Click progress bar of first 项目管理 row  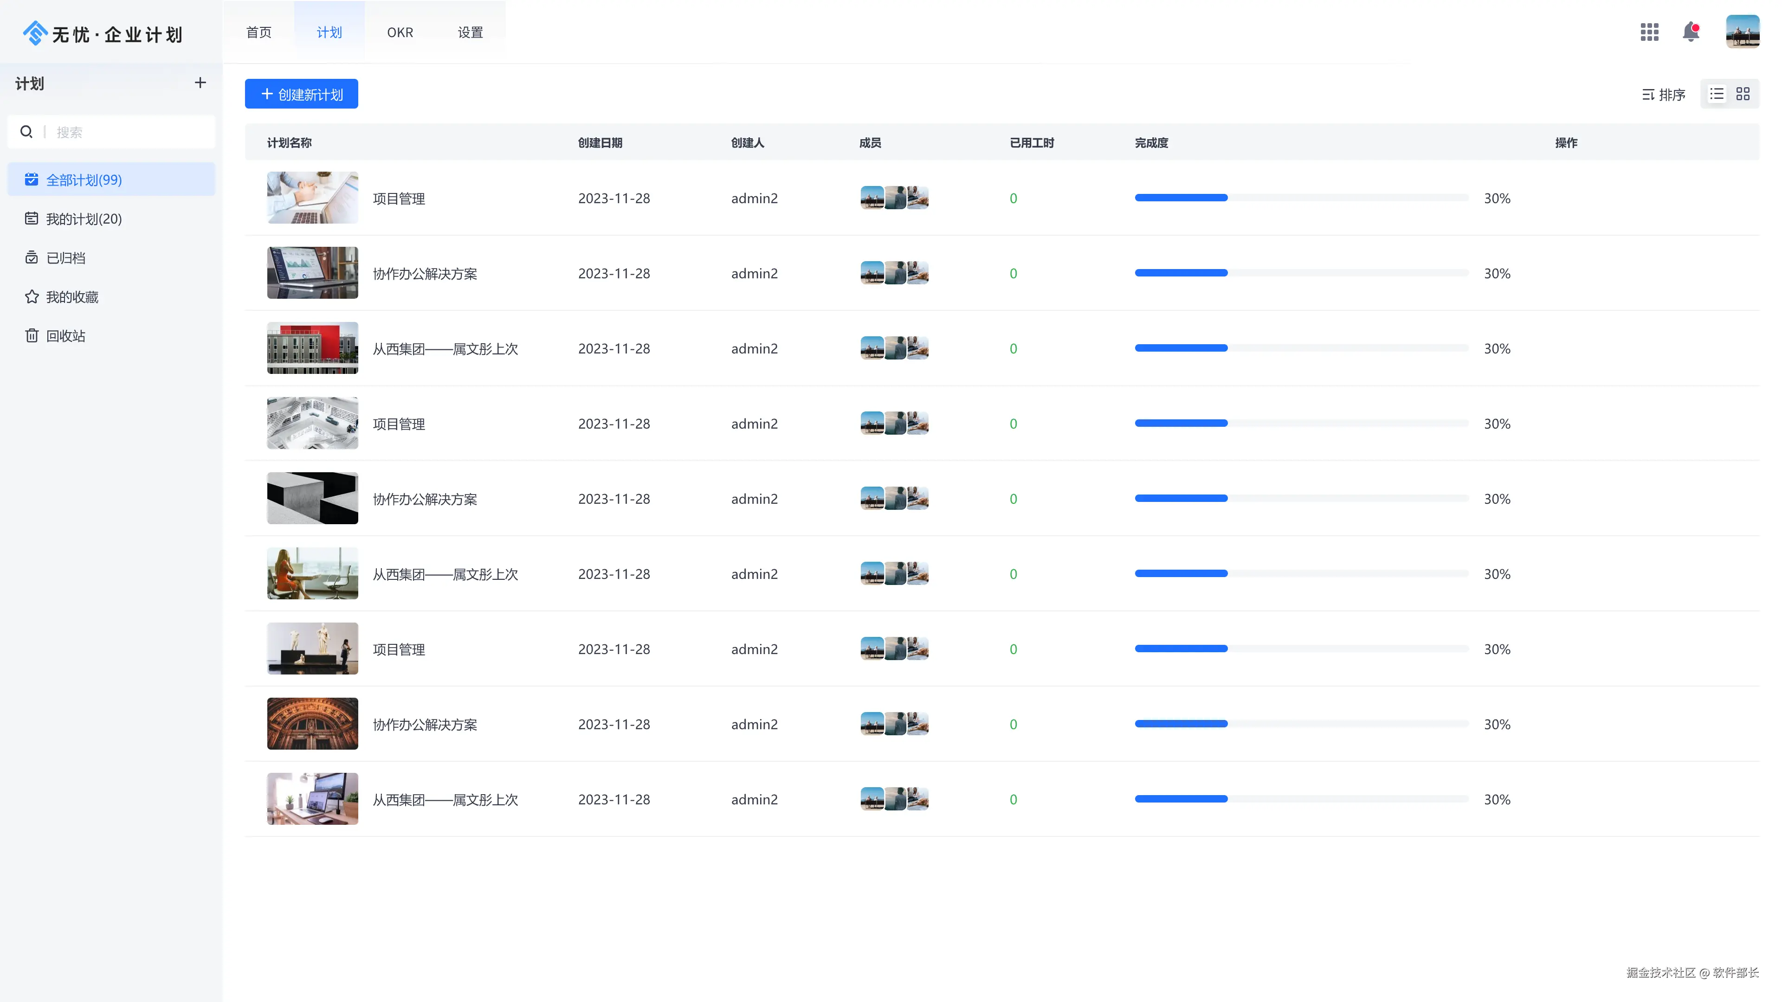pos(1300,198)
